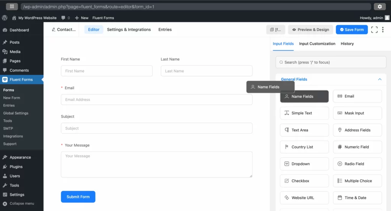Viewport: 391px width, 211px height.
Task: Click the Save Form button
Action: click(352, 29)
